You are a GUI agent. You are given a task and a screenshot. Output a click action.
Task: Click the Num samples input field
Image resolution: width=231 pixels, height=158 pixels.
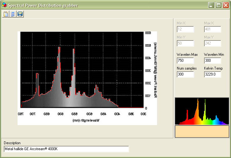185,74
